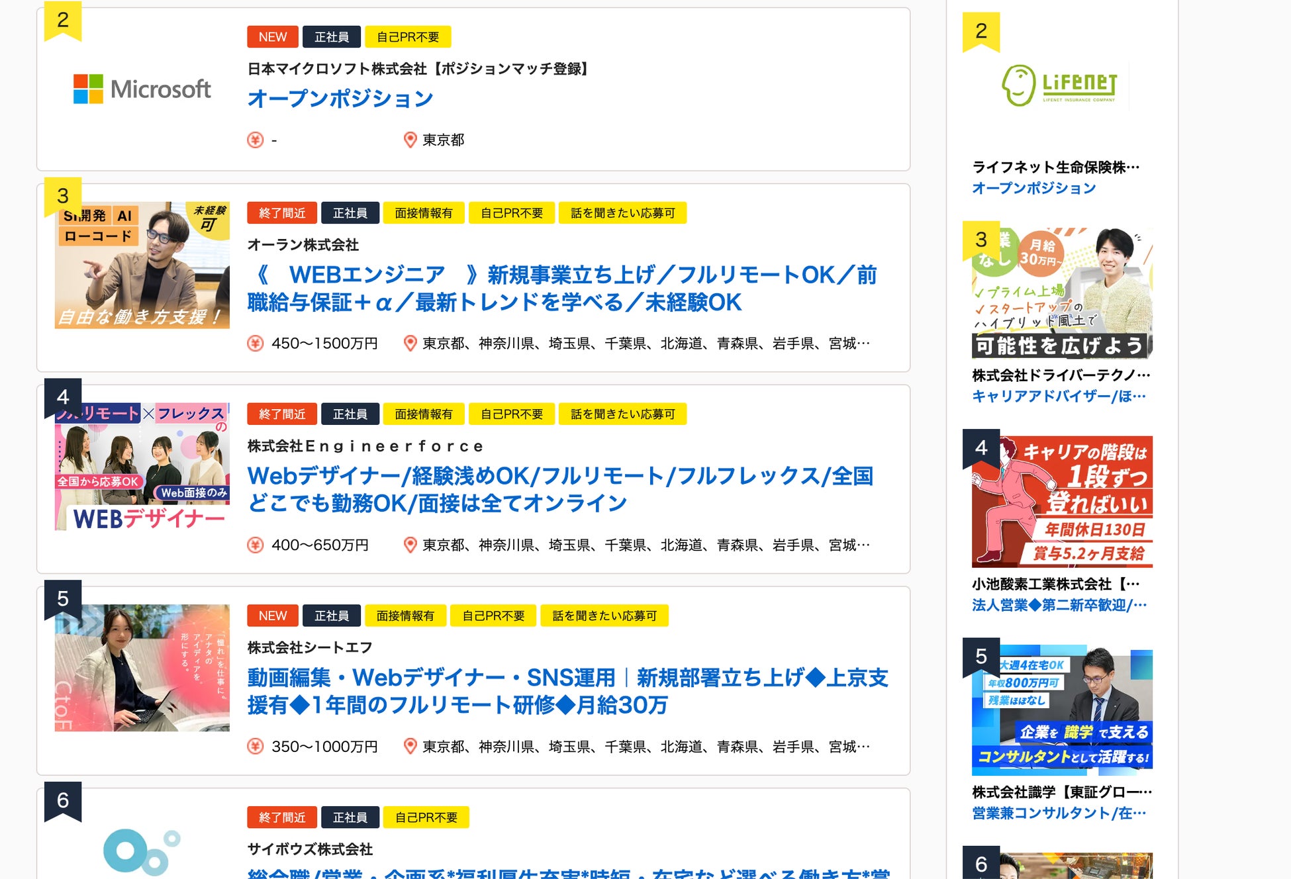Viewport: 1291px width, 879px height.
Task: Open the 動画編集・Webデザイナー job title from シートエフ
Action: pos(567,690)
